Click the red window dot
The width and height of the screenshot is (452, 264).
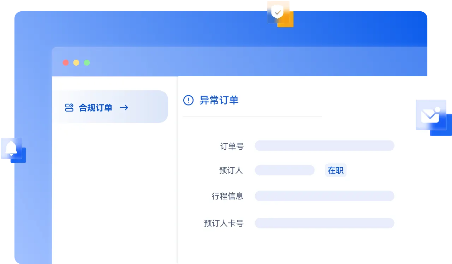tap(66, 63)
